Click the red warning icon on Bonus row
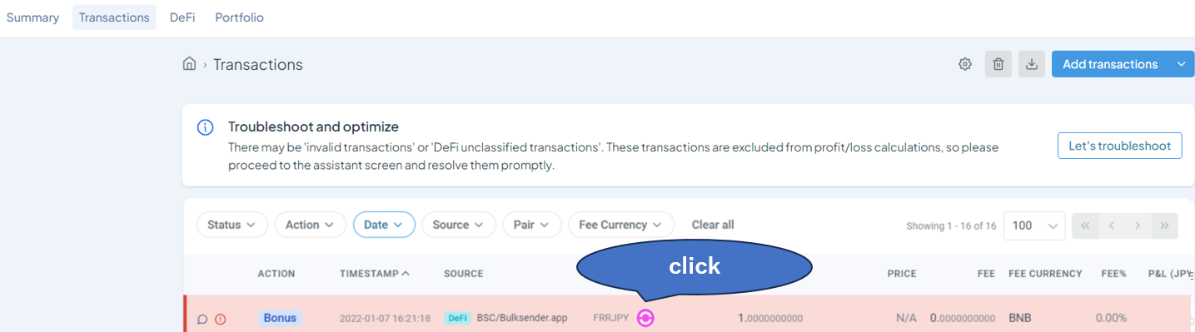The image size is (1195, 332). [220, 319]
